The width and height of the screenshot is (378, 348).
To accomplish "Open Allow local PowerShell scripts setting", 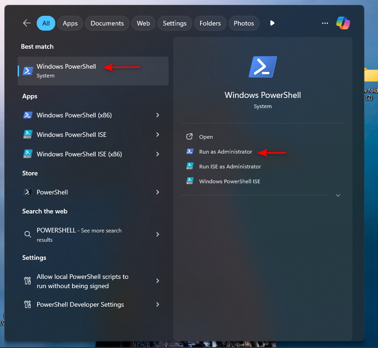I will tap(93, 281).
